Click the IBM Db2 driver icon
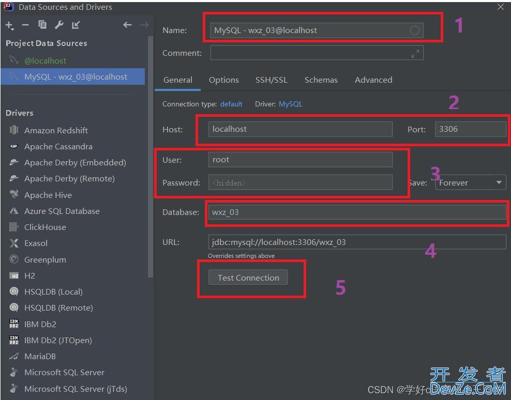511x400 pixels. tap(14, 324)
